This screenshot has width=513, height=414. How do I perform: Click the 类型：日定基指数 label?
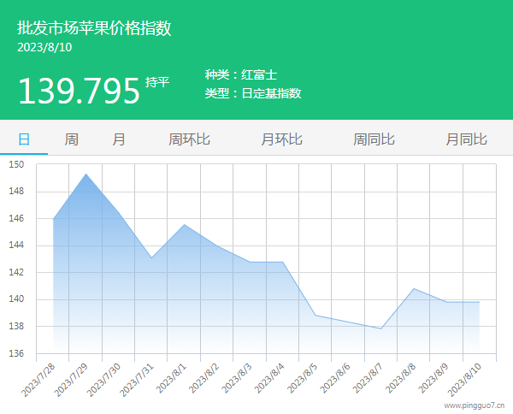253,93
